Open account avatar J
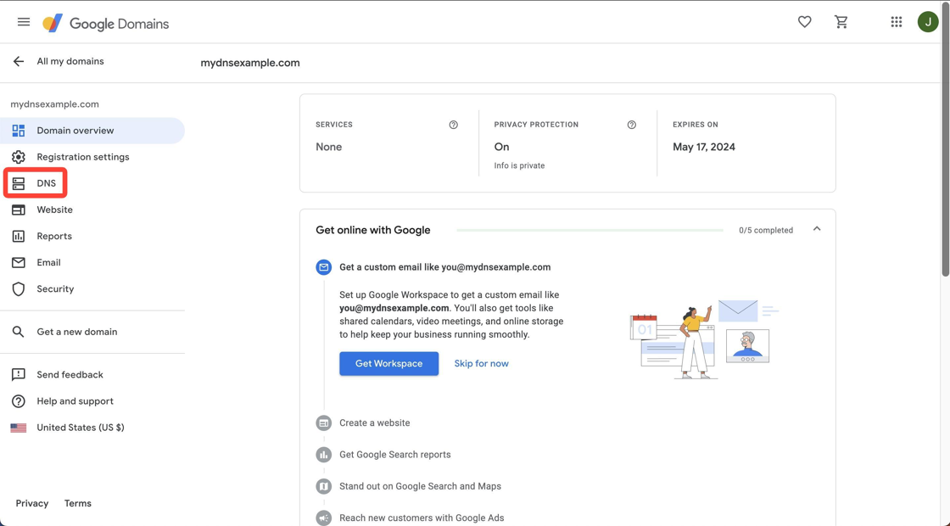 (x=928, y=22)
